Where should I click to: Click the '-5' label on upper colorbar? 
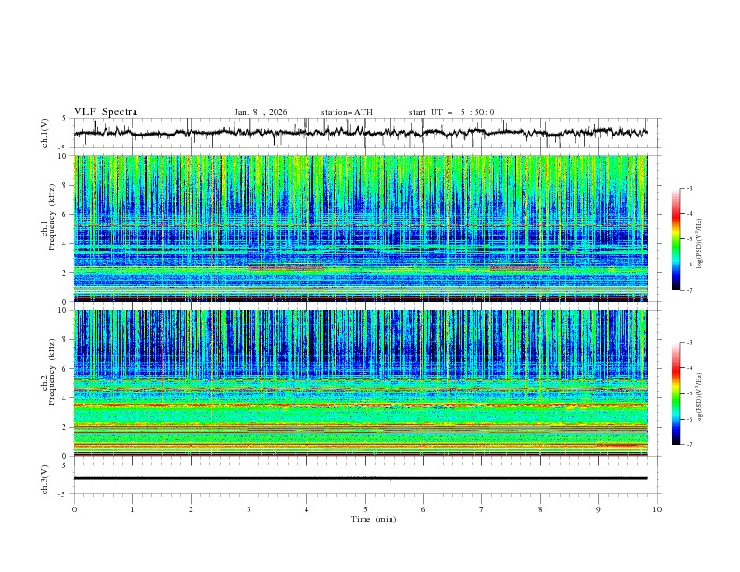(690, 239)
